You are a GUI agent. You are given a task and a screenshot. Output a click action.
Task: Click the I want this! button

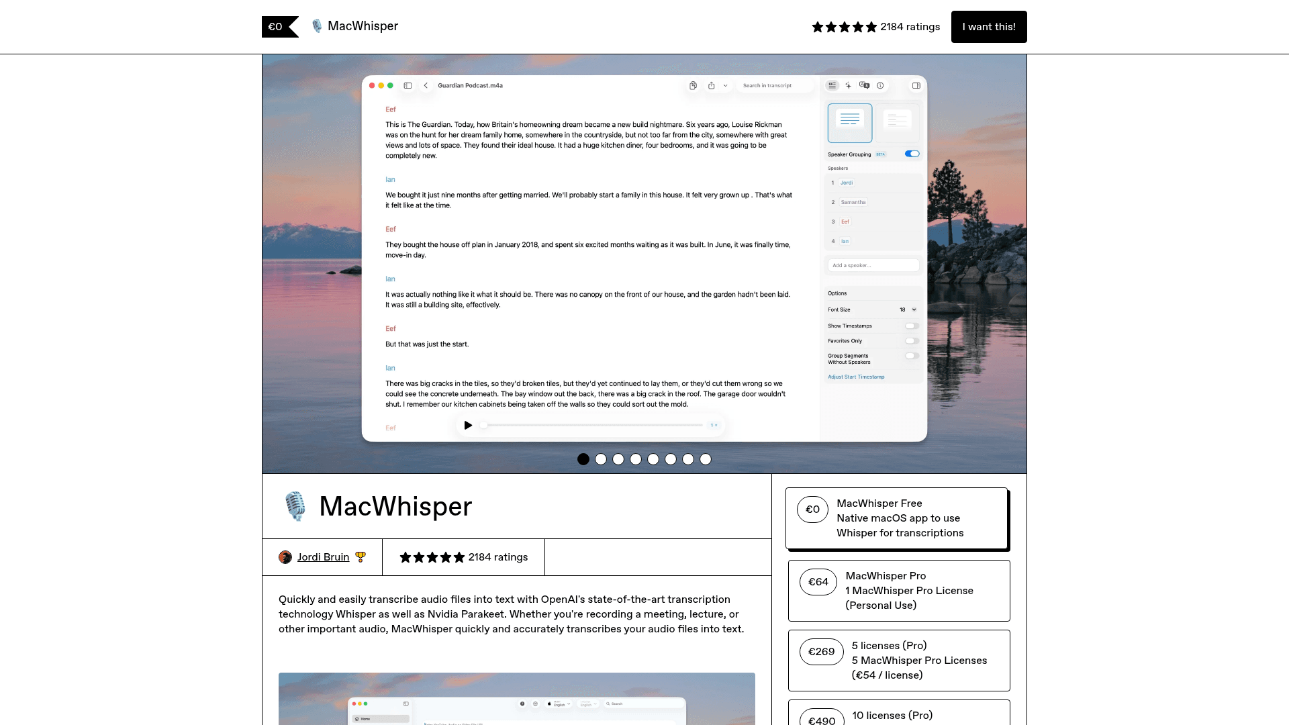pyautogui.click(x=989, y=27)
